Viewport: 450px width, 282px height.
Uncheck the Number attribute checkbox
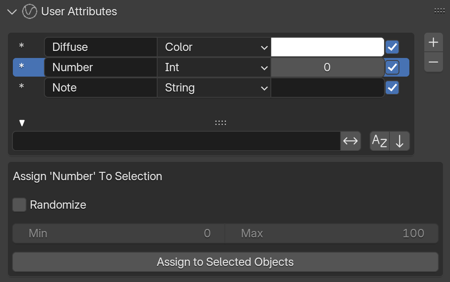pyautogui.click(x=392, y=67)
